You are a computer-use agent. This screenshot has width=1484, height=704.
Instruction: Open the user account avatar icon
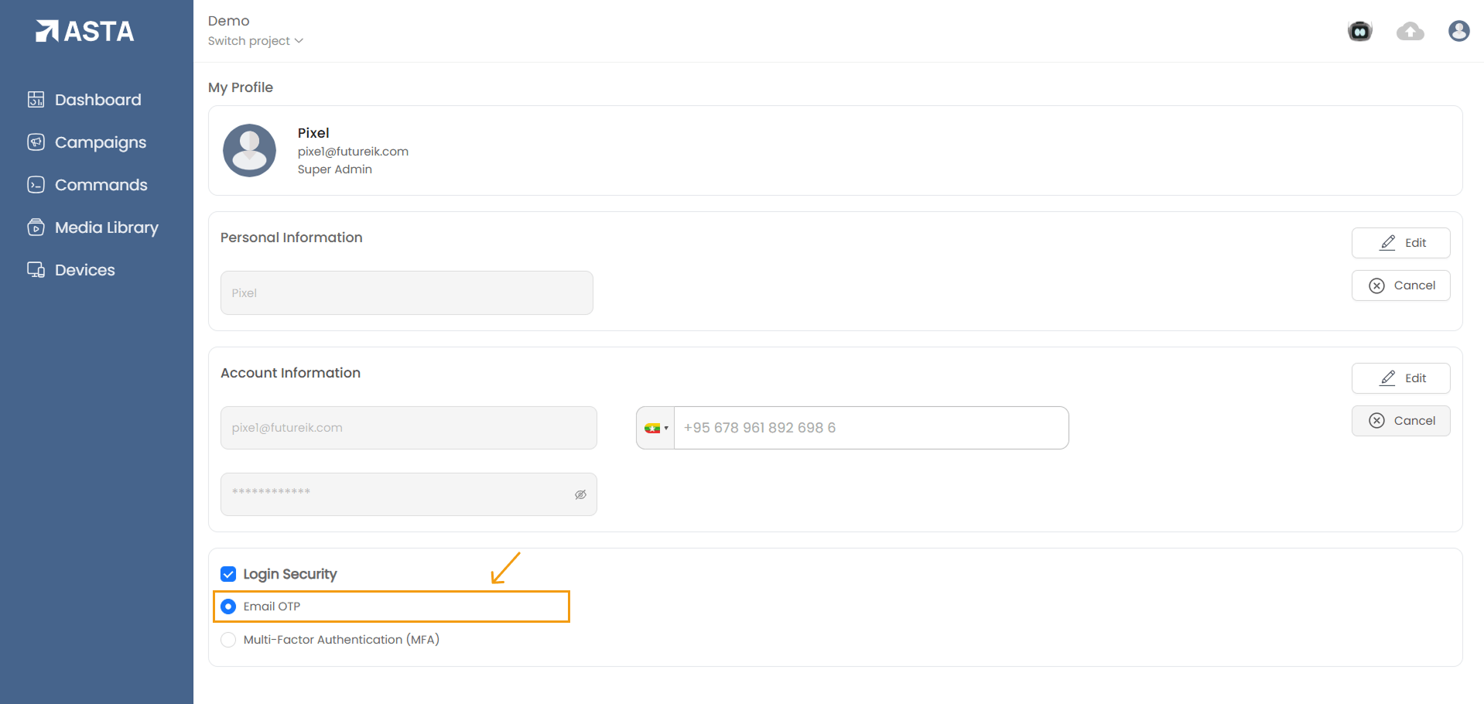tap(1458, 31)
